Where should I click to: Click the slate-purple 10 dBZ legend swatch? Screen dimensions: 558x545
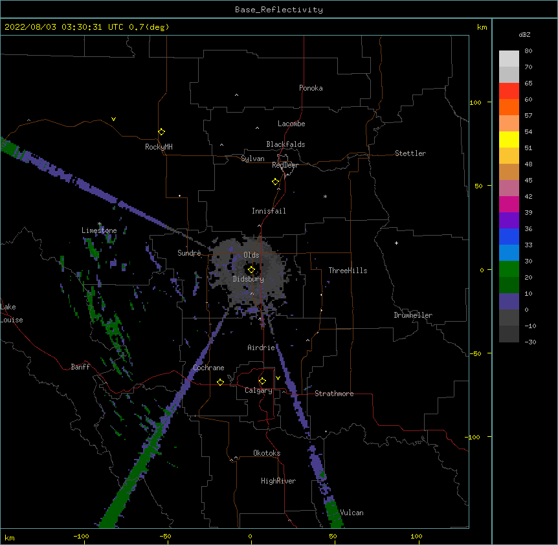pos(509,302)
